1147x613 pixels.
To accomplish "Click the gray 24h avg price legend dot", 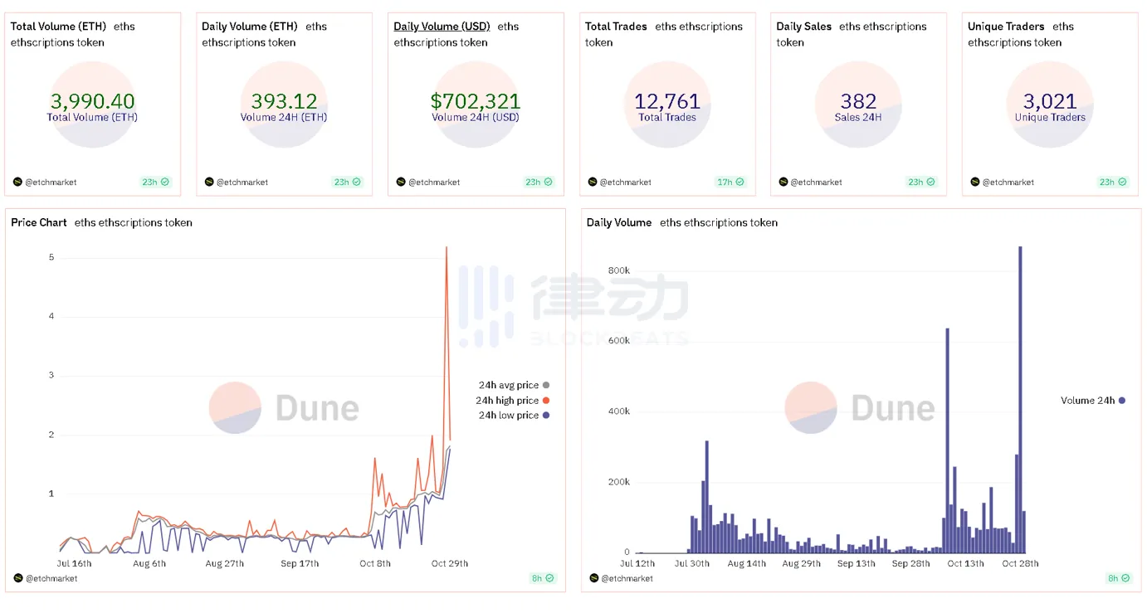I will [x=546, y=386].
